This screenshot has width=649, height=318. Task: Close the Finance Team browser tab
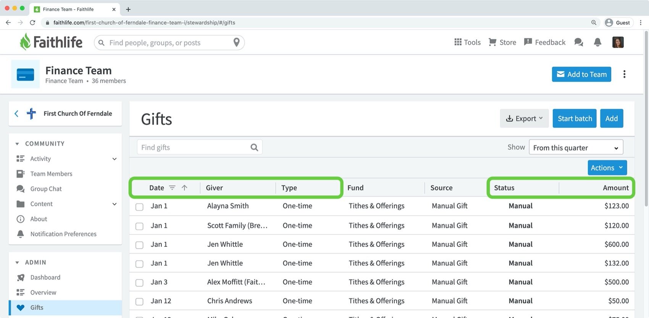(114, 9)
